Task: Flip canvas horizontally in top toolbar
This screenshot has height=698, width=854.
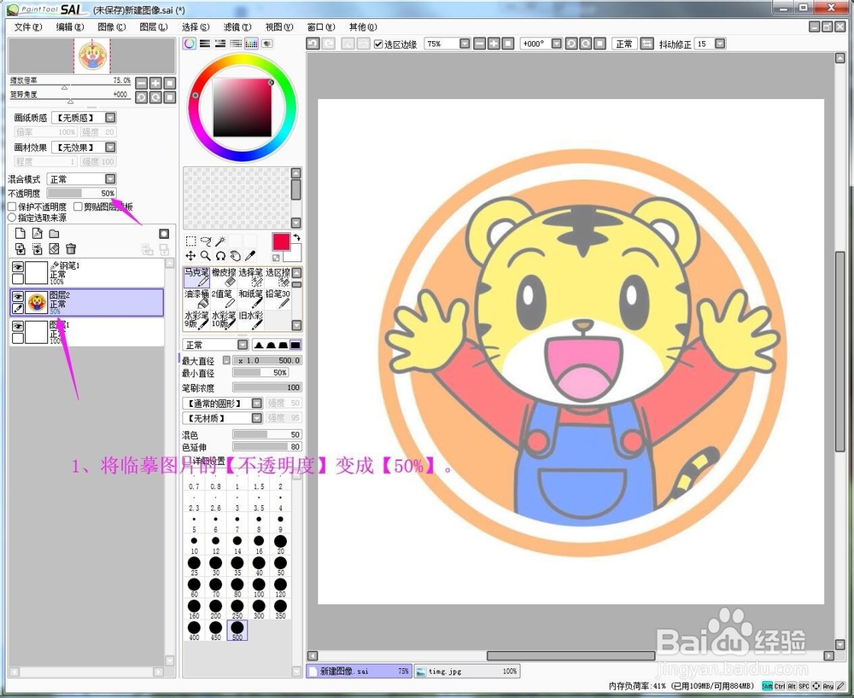Action: click(646, 44)
